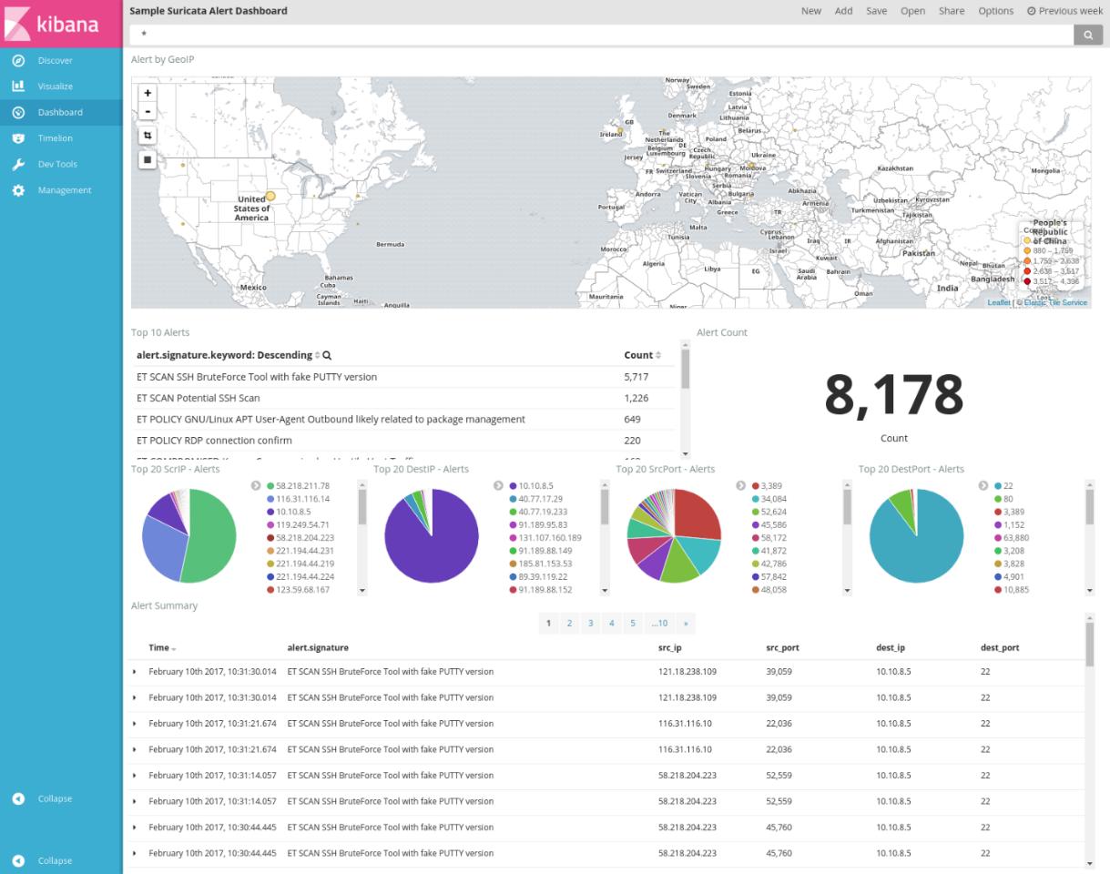Open Dev Tools wrench icon
Screen dimensions: 1110x874
pyautogui.click(x=18, y=165)
